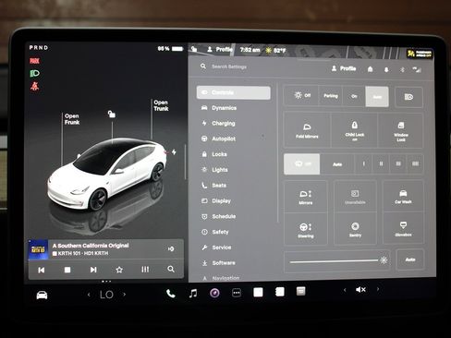Open the car controls icon in bottom bar

pyautogui.click(x=42, y=295)
